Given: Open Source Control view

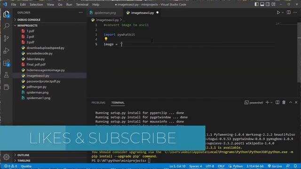Looking at the screenshot, I should point(6,38).
